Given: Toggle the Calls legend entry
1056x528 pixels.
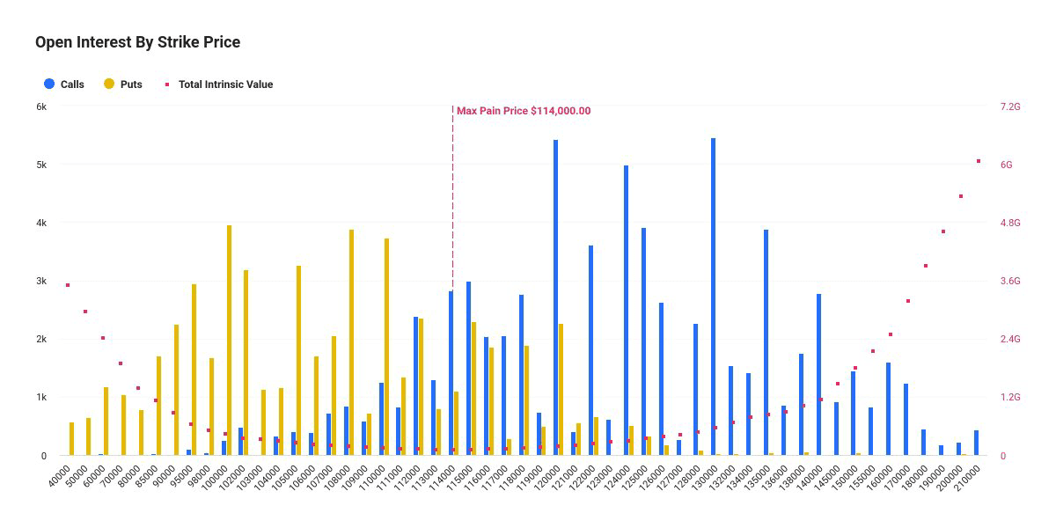Looking at the screenshot, I should (x=64, y=84).
